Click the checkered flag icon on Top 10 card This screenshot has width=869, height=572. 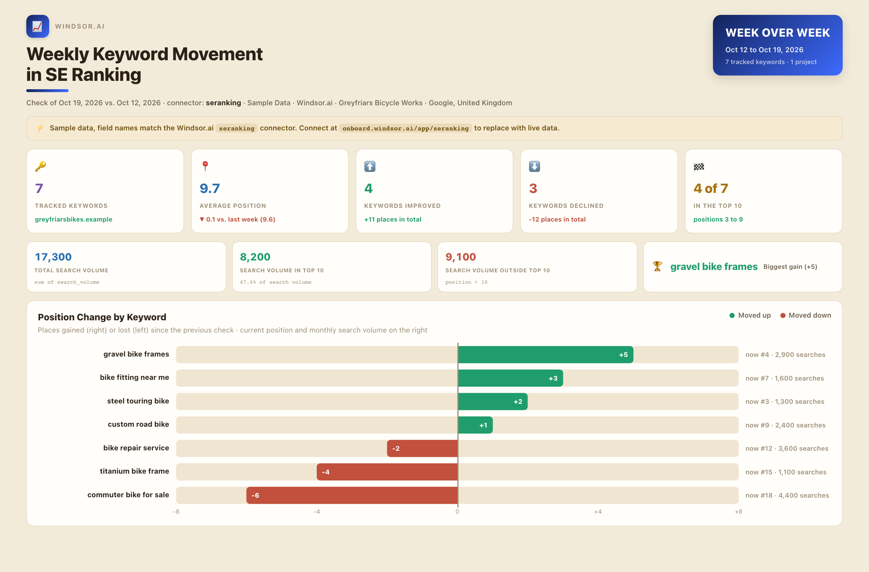point(699,167)
